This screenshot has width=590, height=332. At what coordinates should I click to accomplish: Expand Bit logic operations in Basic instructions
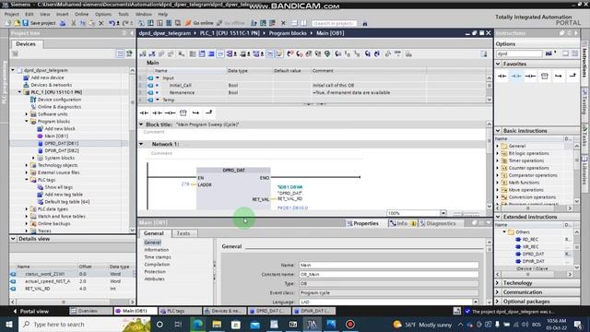click(498, 153)
